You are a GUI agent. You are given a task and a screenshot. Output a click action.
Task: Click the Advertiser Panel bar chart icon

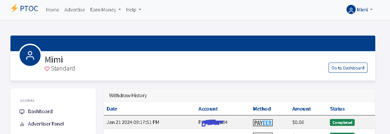click(x=22, y=124)
